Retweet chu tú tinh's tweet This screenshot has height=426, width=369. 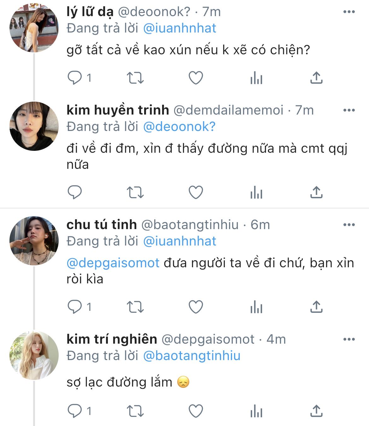tap(135, 307)
